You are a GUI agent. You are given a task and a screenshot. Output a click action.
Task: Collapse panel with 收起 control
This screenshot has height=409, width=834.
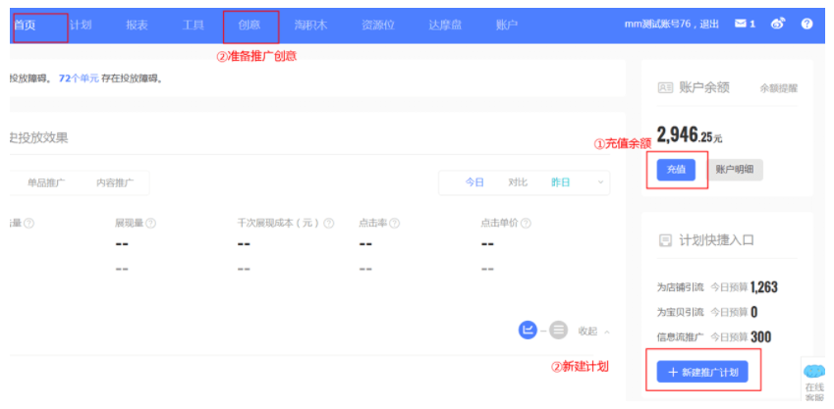[594, 331]
